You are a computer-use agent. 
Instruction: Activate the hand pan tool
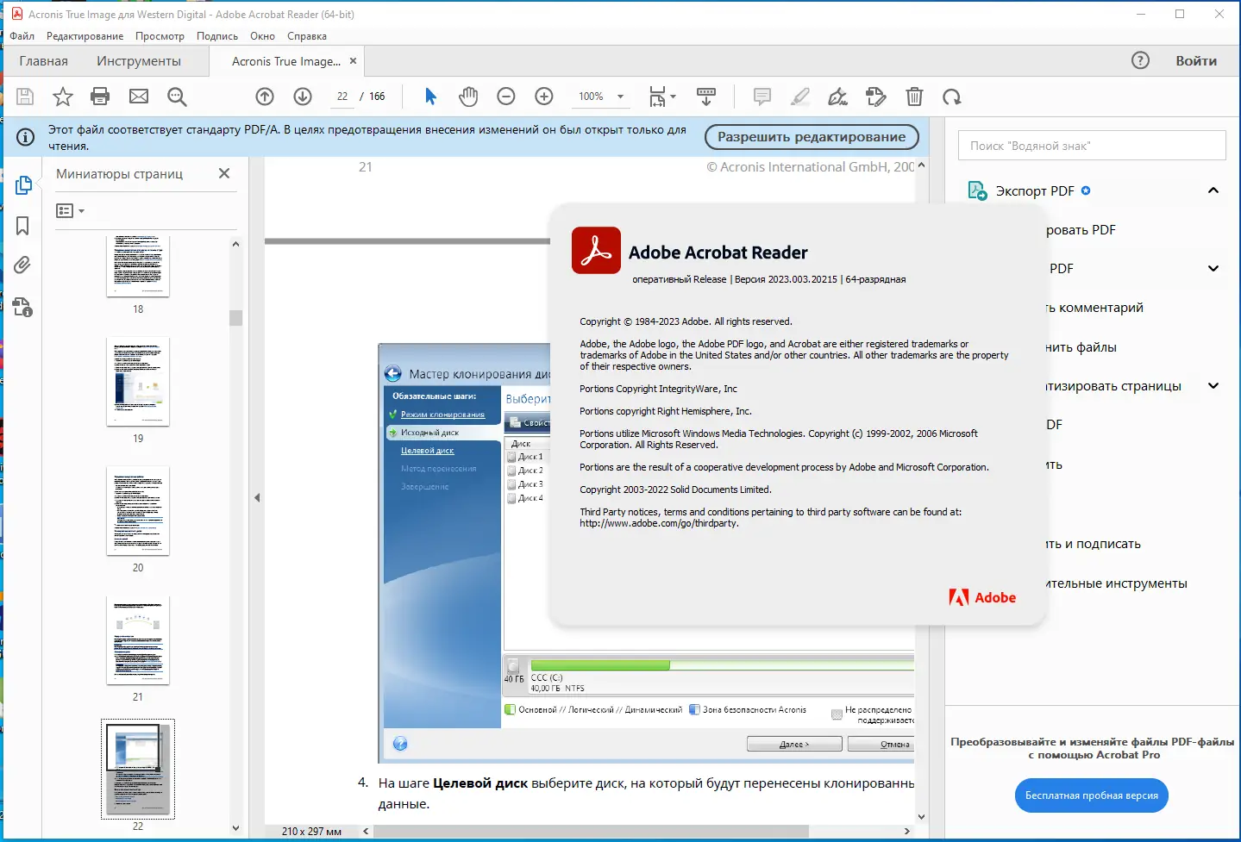(x=468, y=97)
